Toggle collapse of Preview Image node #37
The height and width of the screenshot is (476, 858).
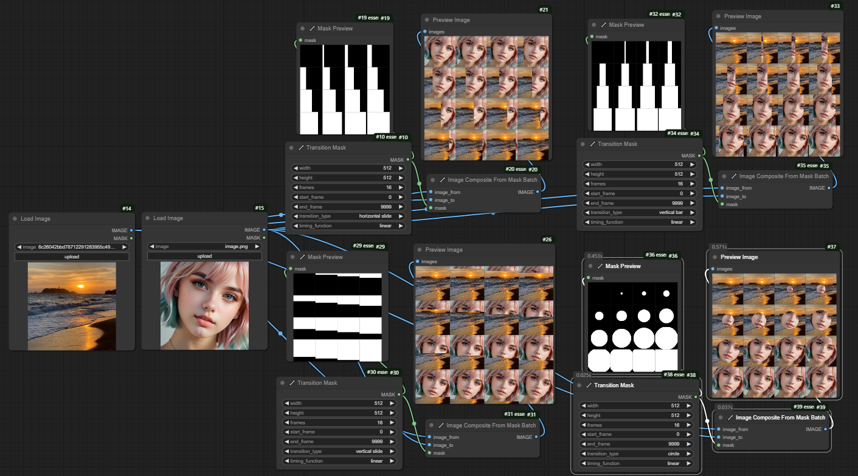[718, 257]
